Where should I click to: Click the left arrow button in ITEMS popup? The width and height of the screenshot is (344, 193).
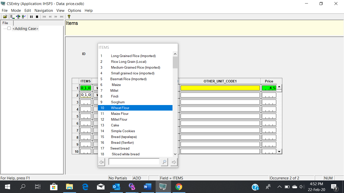(x=102, y=162)
